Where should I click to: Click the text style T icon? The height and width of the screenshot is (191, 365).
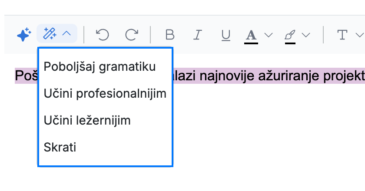pos(342,35)
